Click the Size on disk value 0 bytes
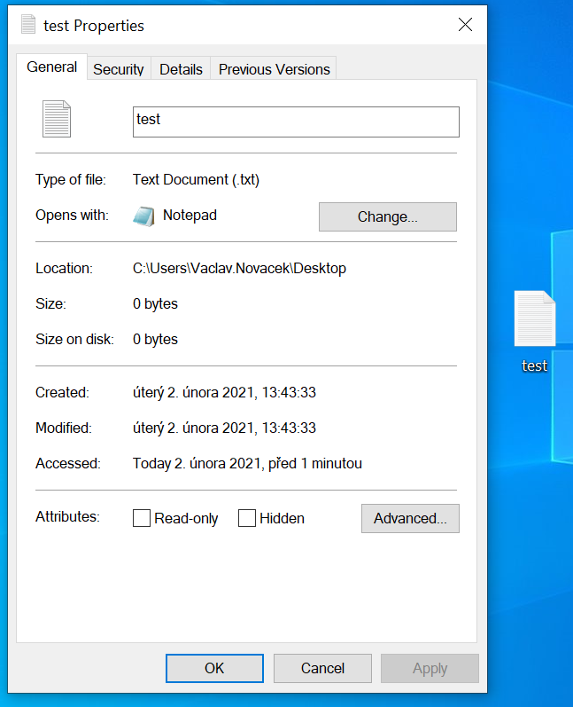The width and height of the screenshot is (573, 707). 155,339
